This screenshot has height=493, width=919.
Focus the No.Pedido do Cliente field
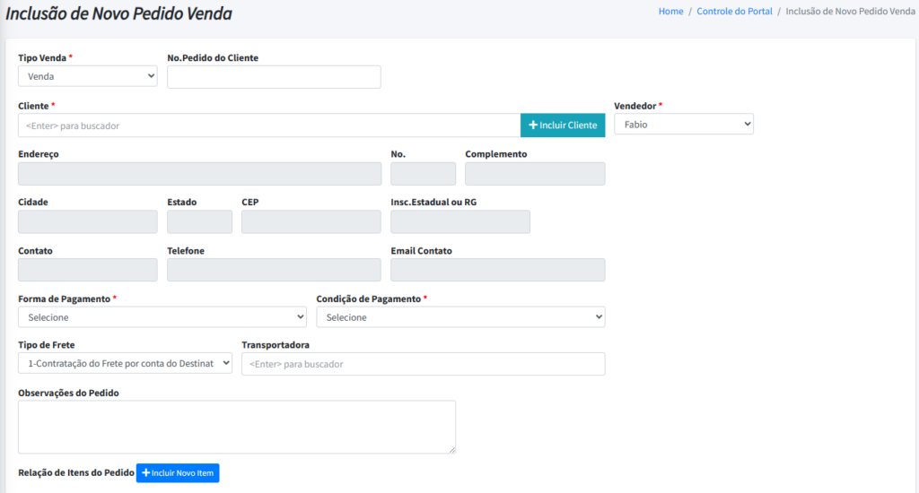[274, 77]
